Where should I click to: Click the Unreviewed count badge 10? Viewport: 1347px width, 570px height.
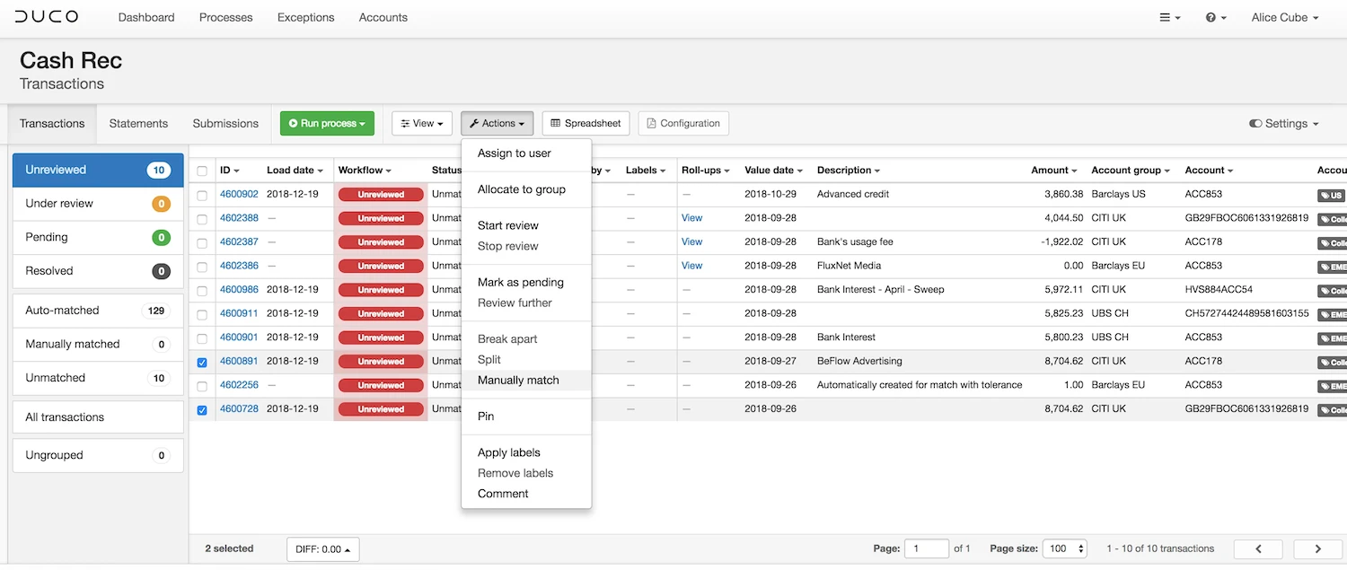159,171
